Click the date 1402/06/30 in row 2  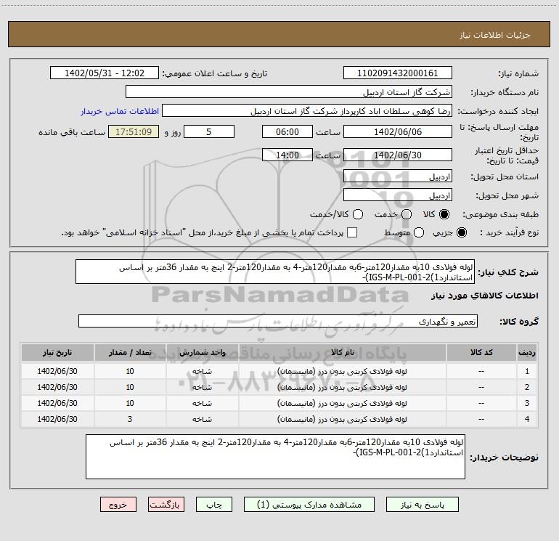(x=57, y=387)
